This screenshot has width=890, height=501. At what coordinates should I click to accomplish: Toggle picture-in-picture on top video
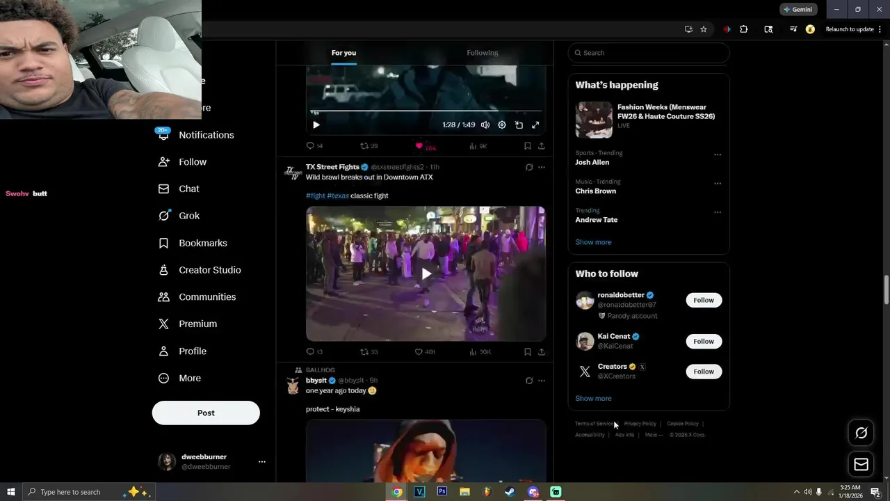coord(519,125)
